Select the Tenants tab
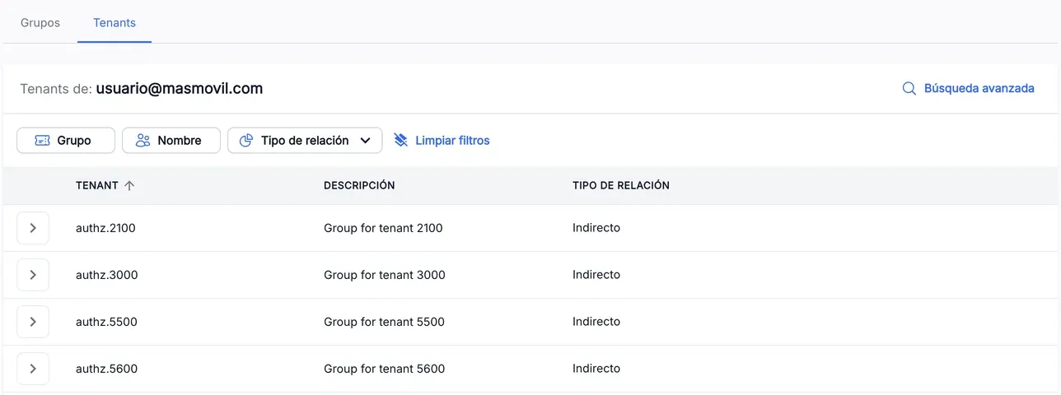This screenshot has width=1061, height=395. point(115,22)
